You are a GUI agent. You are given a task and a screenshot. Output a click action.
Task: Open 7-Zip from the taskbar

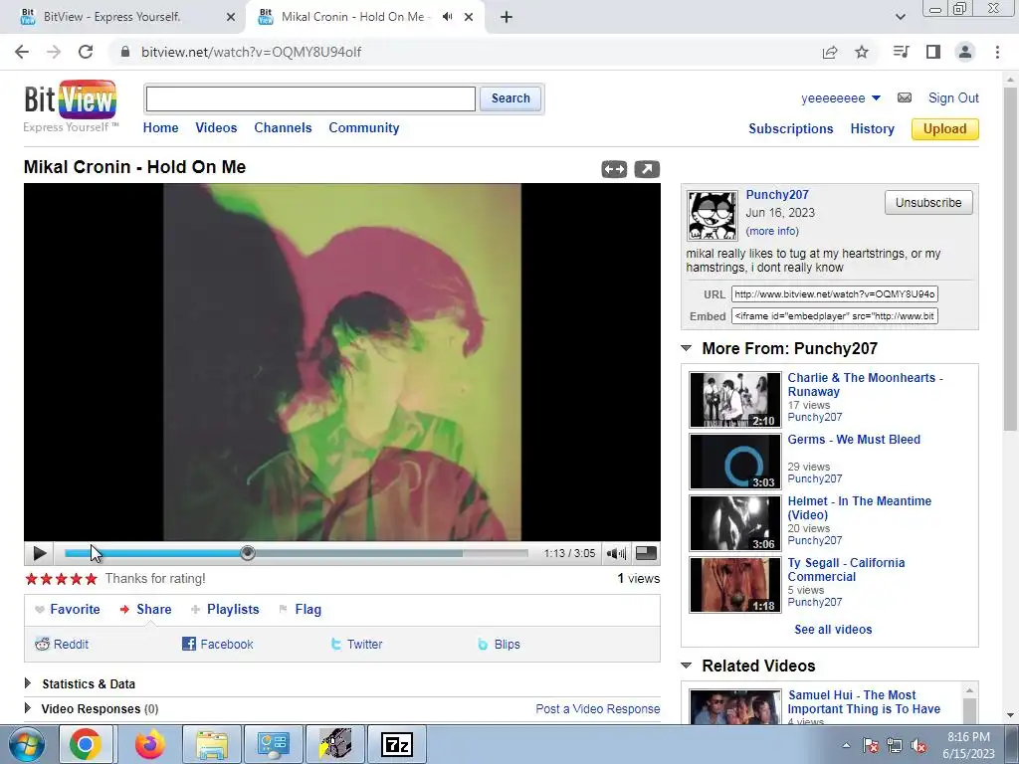(397, 744)
